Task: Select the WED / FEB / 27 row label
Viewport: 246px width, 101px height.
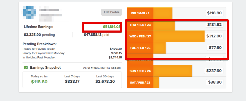Action: (x=140, y=36)
